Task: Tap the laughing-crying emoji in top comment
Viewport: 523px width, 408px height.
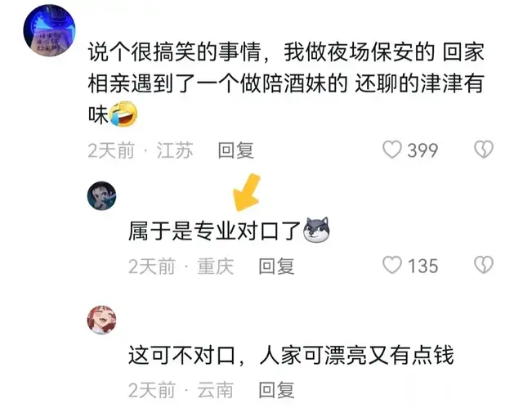Action: [123, 114]
